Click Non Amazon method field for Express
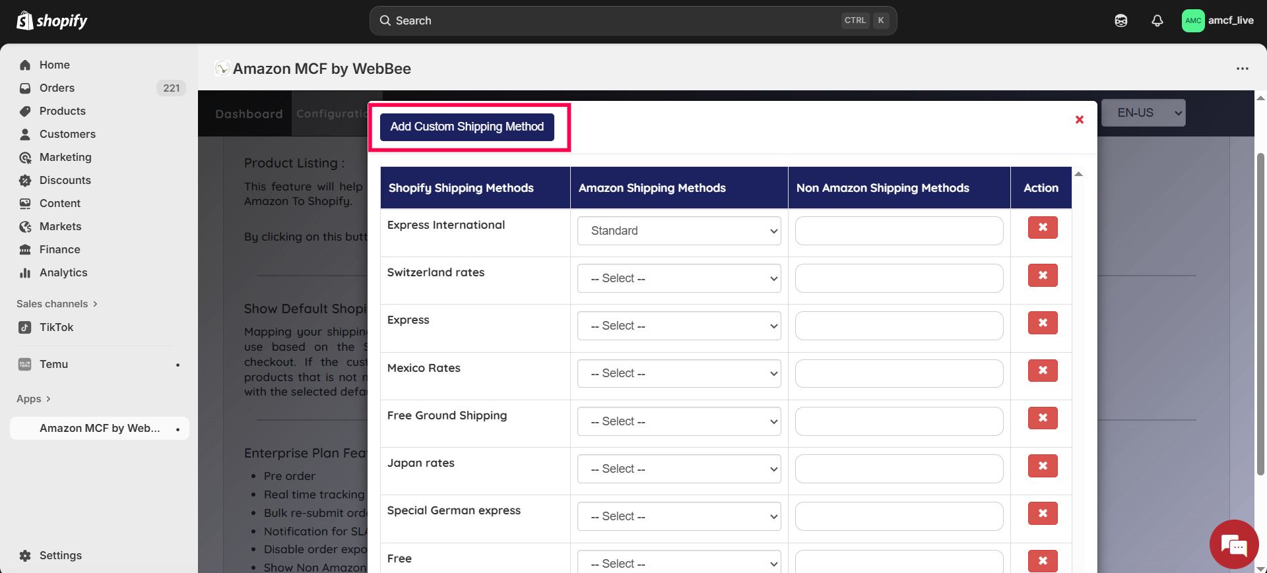Screen dimensions: 1267x573 899,326
